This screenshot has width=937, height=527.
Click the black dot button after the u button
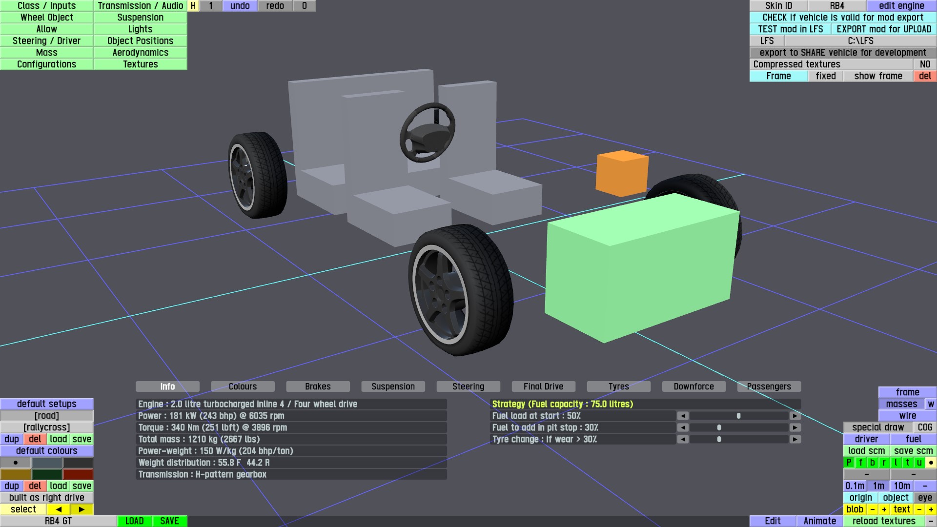(x=931, y=463)
